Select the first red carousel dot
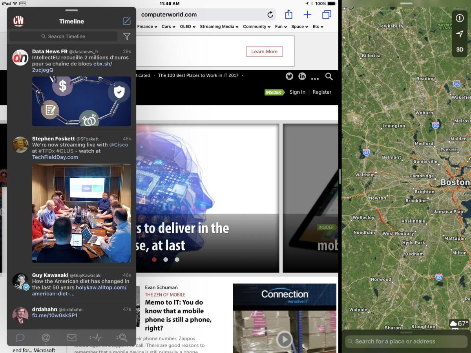Image resolution: width=471 pixels, height=353 pixels. pos(154,259)
